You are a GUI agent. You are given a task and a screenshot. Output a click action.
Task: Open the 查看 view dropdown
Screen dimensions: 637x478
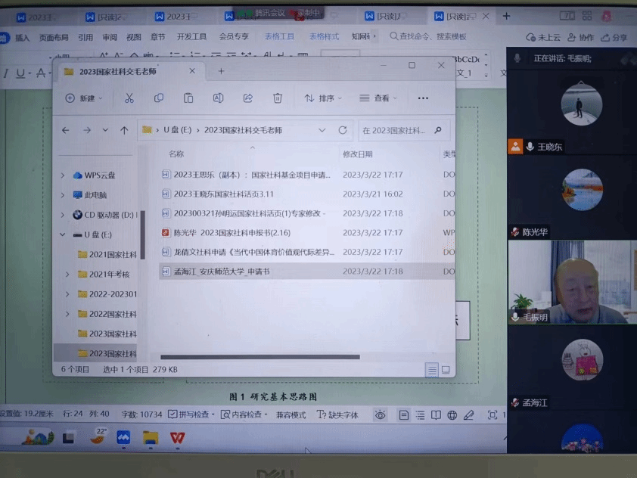coord(378,98)
